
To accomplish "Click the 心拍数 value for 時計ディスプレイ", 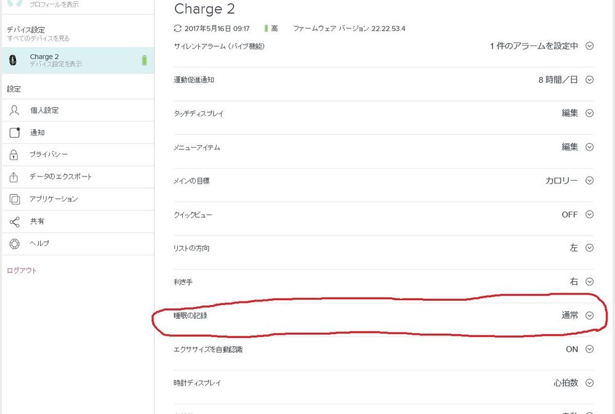I will (x=566, y=383).
